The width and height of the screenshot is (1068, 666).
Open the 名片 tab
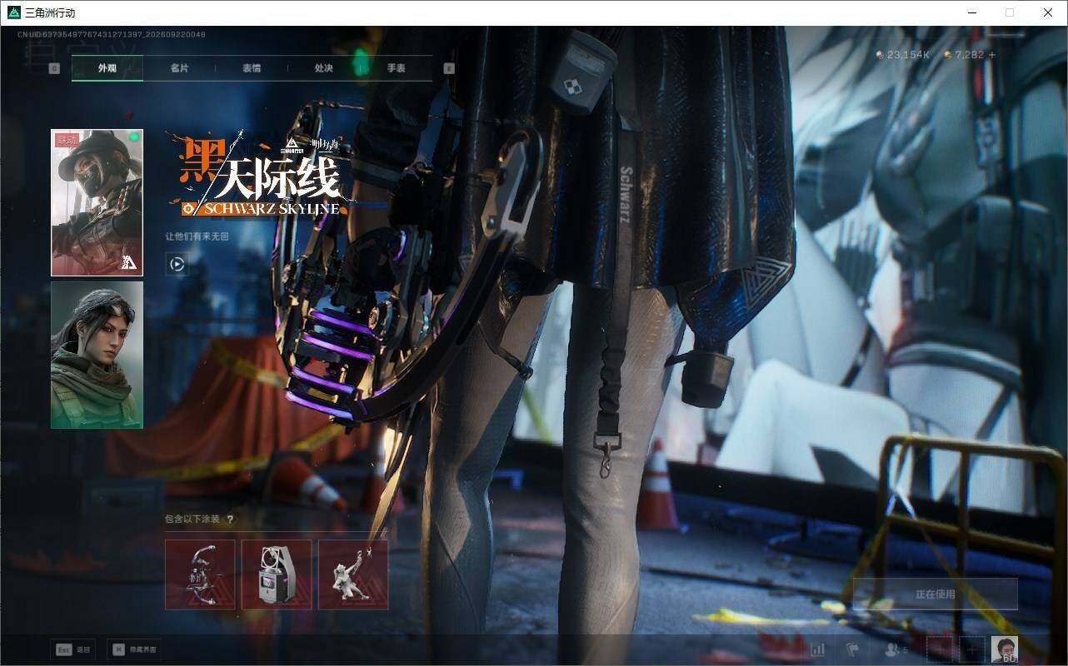[x=179, y=68]
